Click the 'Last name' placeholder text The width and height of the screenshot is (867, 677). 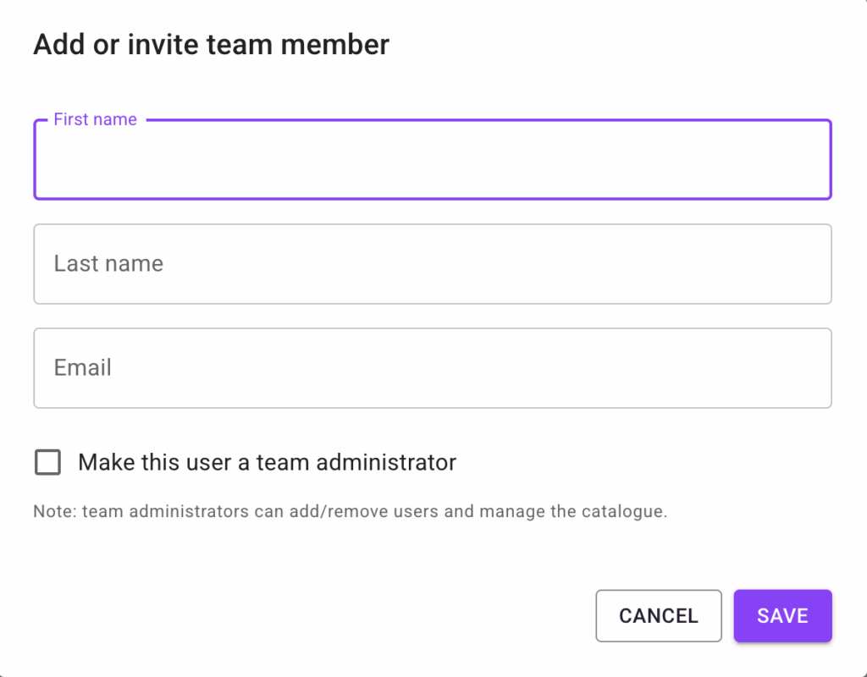[108, 264]
